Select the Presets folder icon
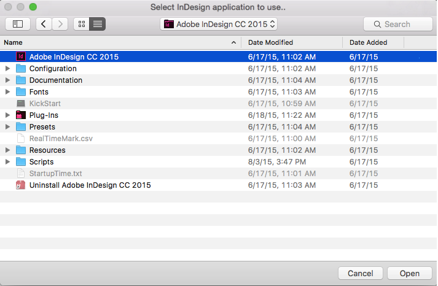The height and width of the screenshot is (286, 438). [x=21, y=126]
